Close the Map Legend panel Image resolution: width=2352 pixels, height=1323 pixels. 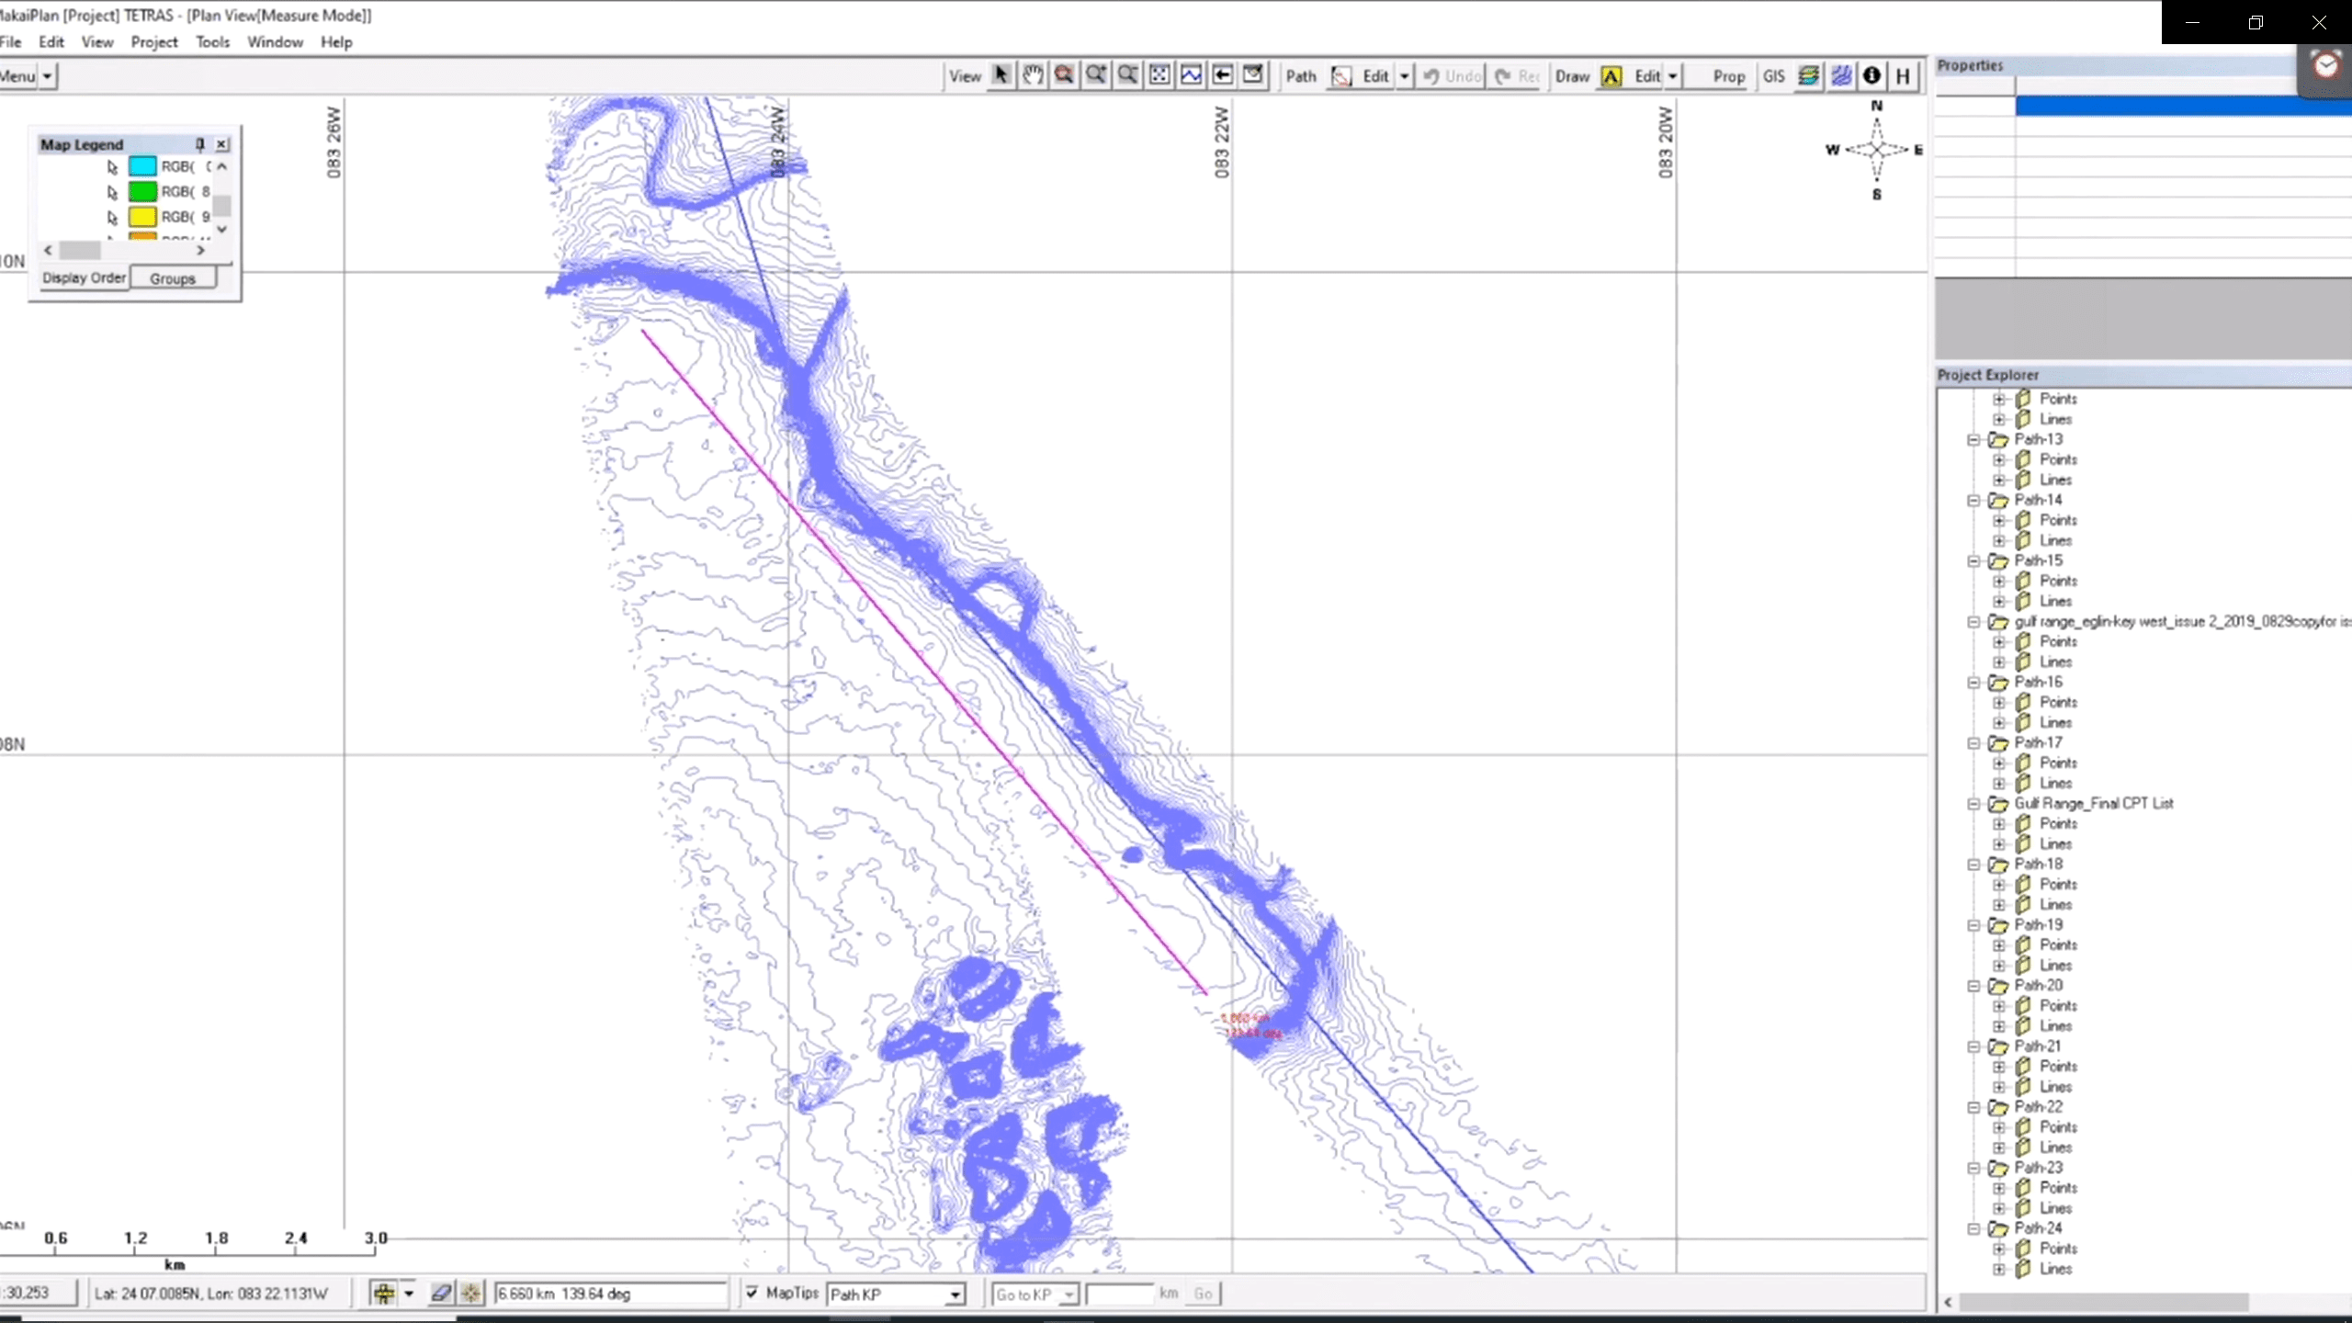[221, 144]
